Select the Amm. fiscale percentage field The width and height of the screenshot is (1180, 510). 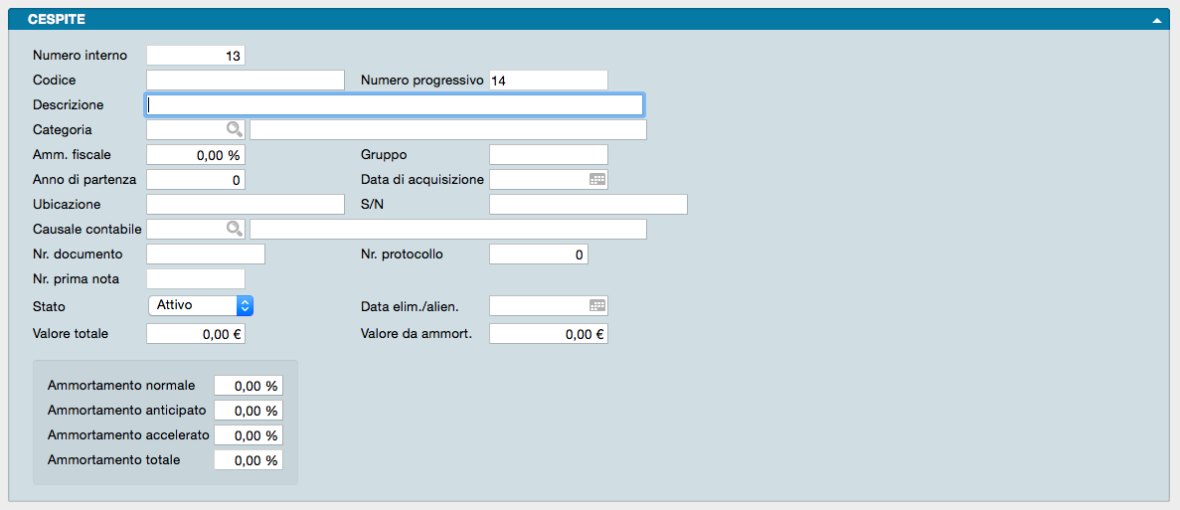point(195,155)
